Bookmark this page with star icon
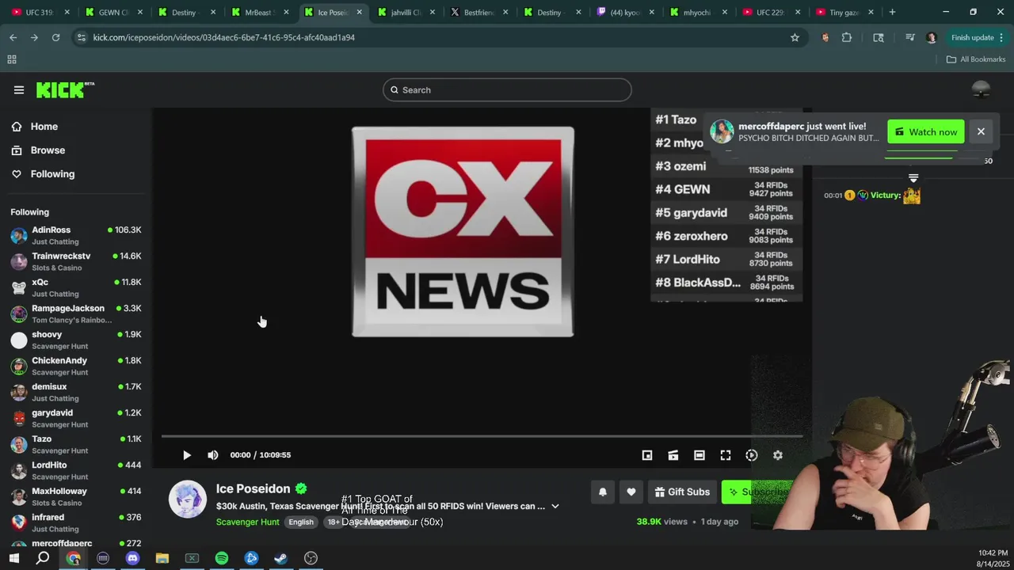 tap(795, 37)
